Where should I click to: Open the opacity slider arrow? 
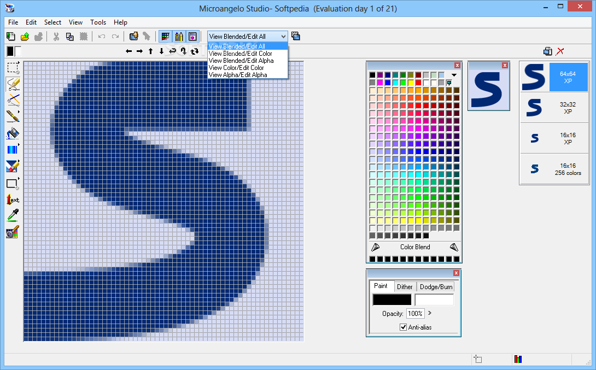[x=430, y=313]
